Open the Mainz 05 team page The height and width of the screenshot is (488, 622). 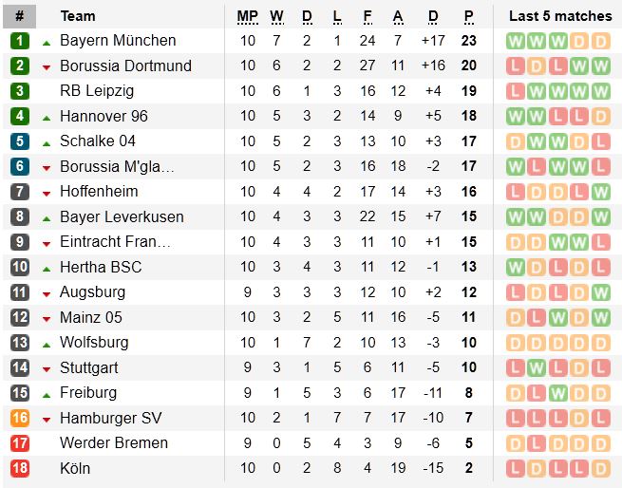click(x=90, y=317)
